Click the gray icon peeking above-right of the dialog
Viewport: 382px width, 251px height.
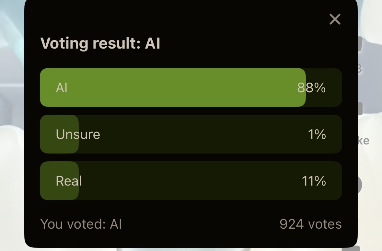(360, 44)
